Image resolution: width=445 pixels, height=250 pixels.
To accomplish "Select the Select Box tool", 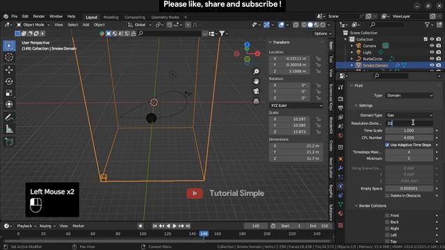I will pos(9,46).
